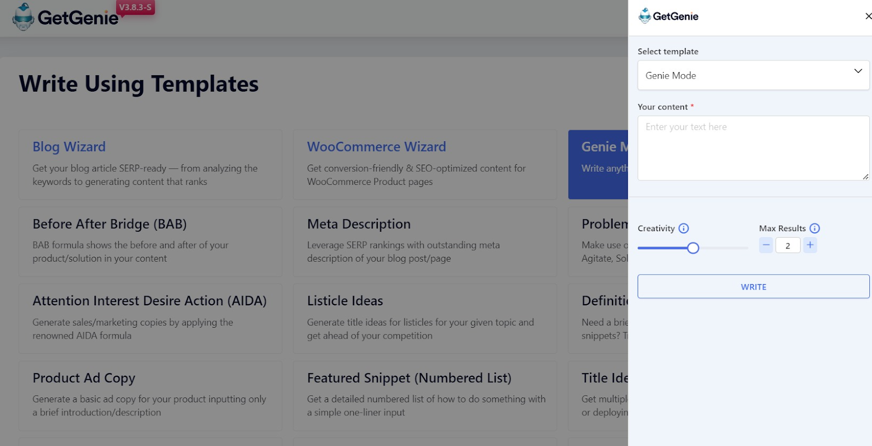
Task: Increase Max Results with the plus button
Action: [810, 245]
